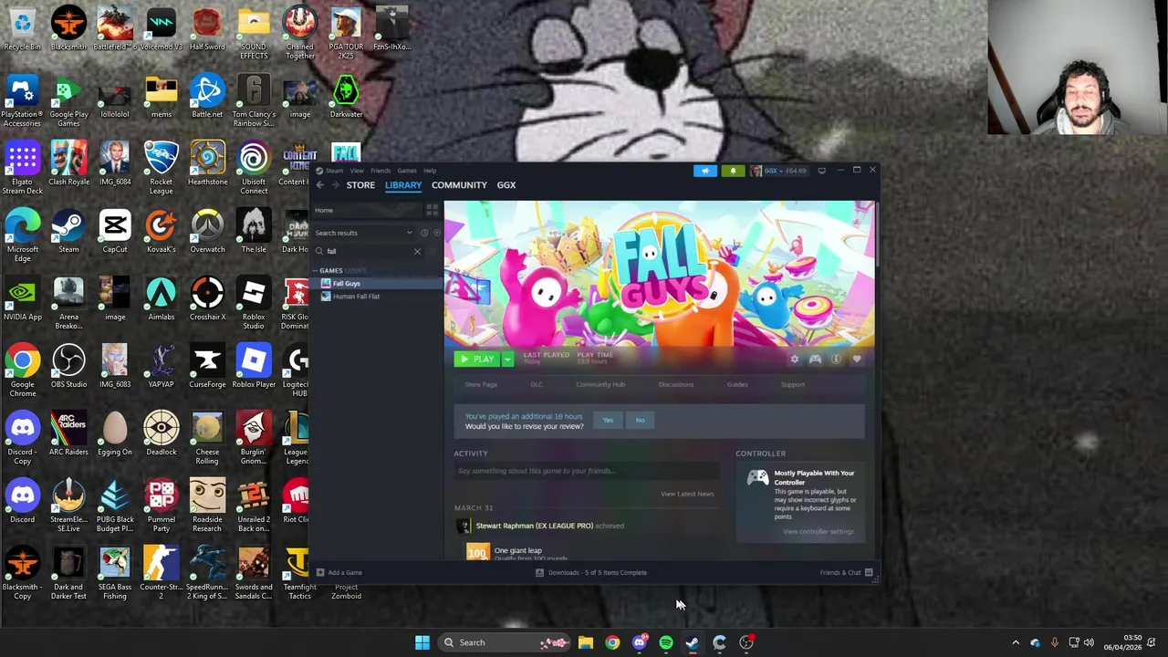Open controller layout icon beside the gear
1168x657 pixels.
tap(815, 360)
